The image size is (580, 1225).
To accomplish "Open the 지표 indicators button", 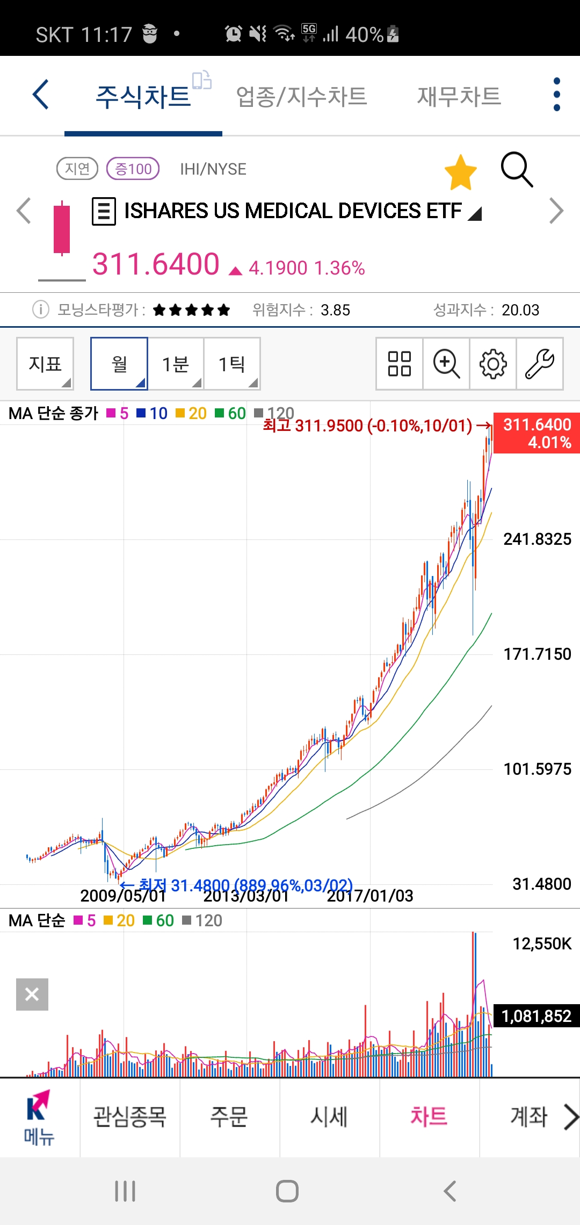I will pyautogui.click(x=45, y=364).
